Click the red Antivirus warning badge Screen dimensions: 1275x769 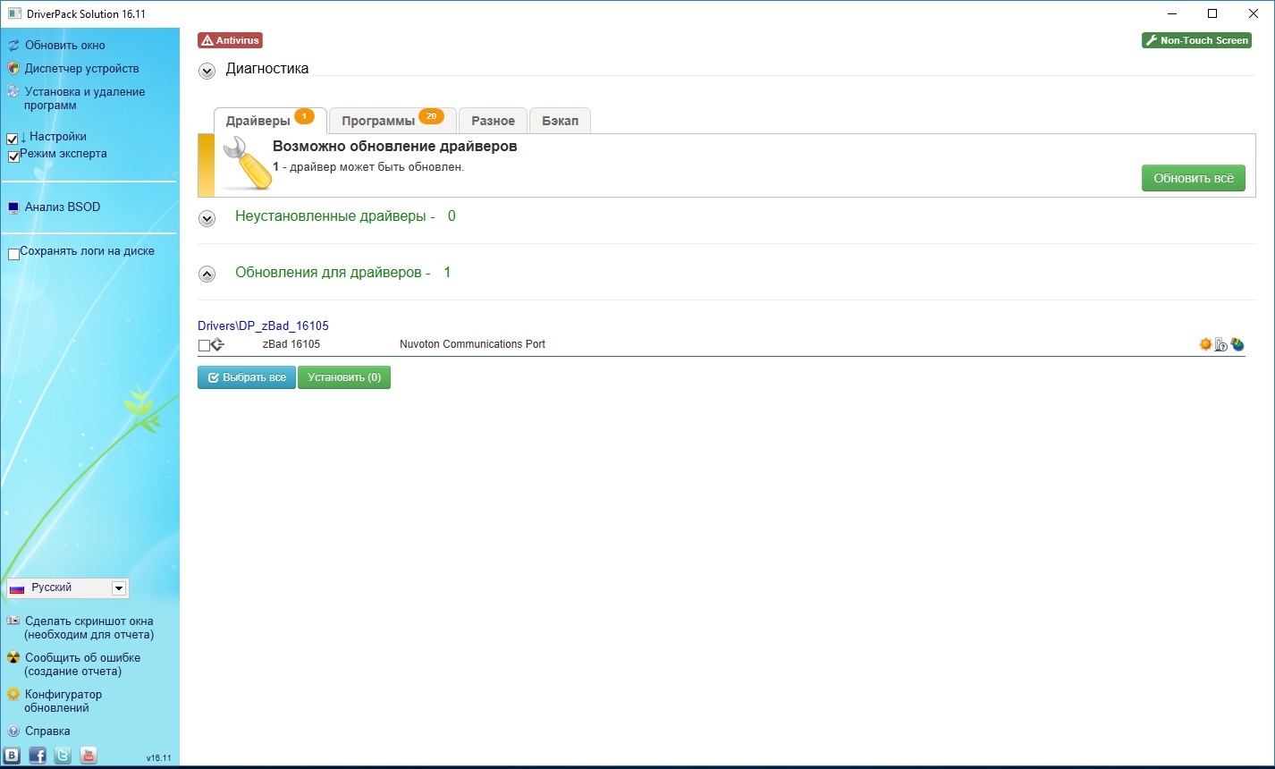[x=231, y=41]
